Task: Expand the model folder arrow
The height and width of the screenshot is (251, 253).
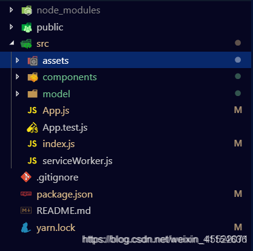Action: [18, 94]
